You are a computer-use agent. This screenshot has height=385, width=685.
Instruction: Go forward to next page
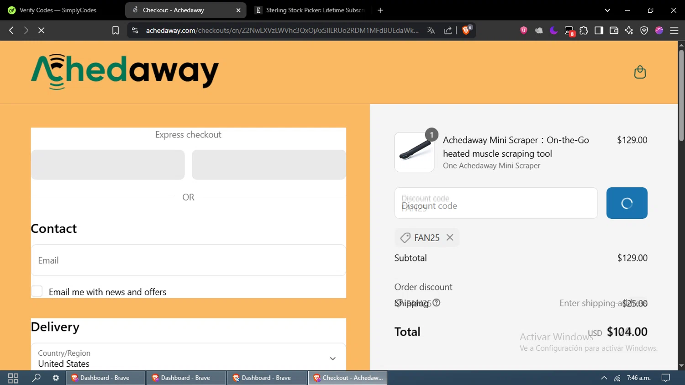pyautogui.click(x=26, y=30)
